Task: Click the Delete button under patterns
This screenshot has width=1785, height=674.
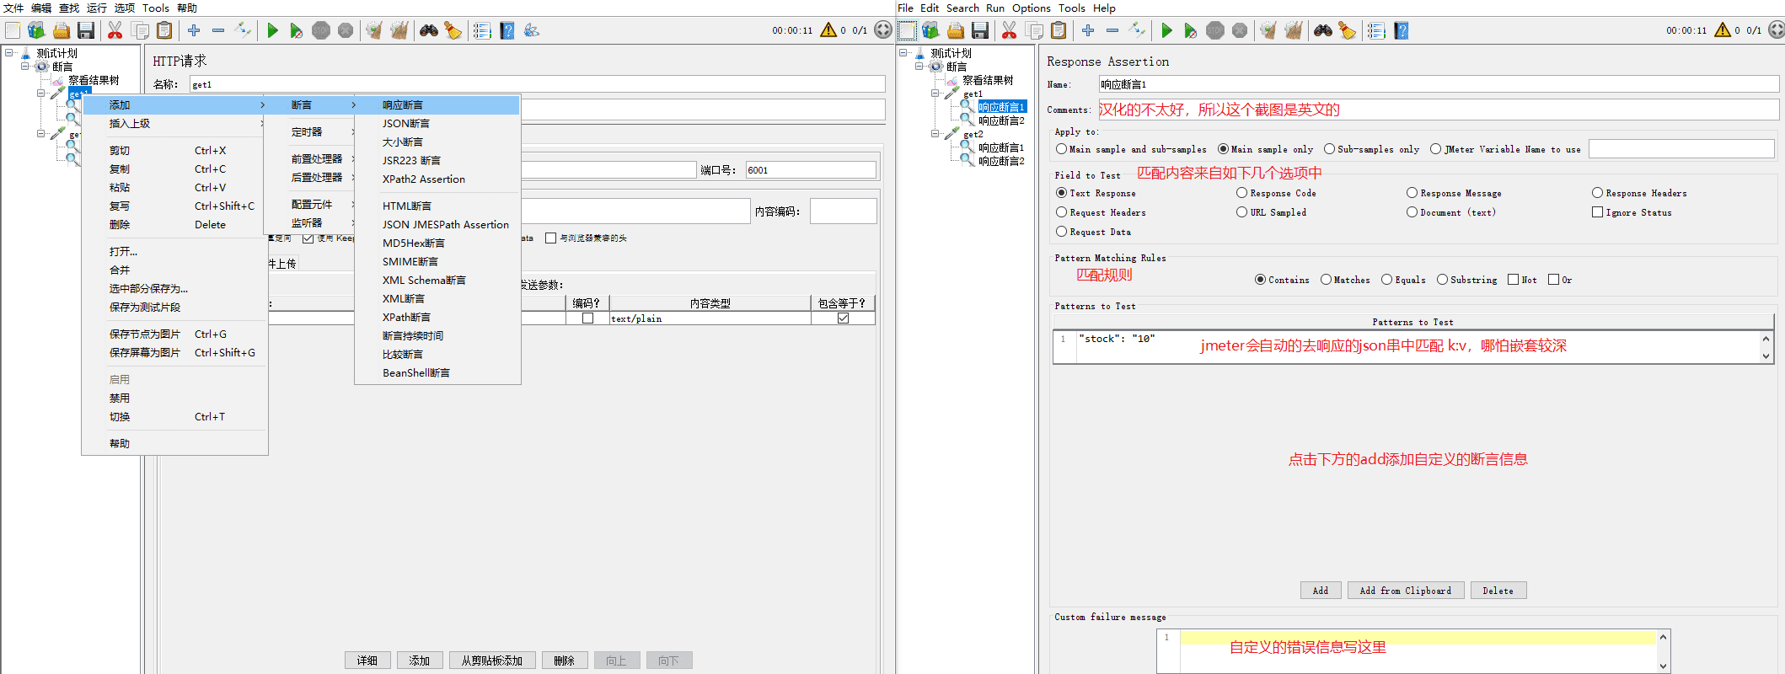Action: (1498, 591)
